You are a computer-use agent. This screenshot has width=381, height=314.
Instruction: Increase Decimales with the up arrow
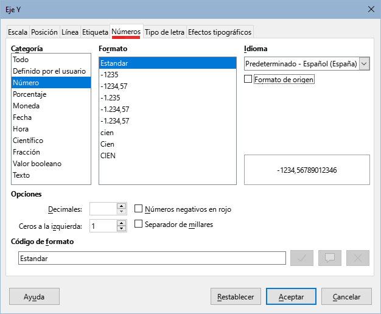[x=122, y=206]
